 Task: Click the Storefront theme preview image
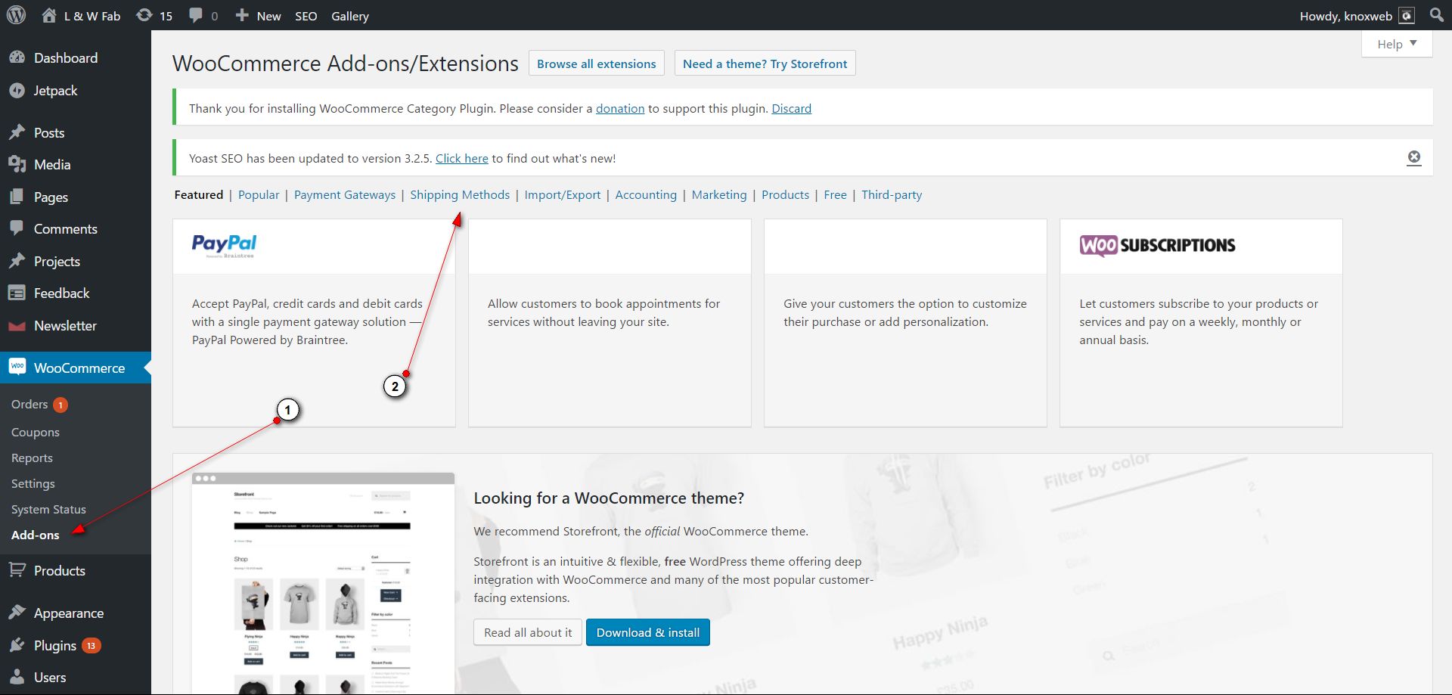(x=323, y=583)
